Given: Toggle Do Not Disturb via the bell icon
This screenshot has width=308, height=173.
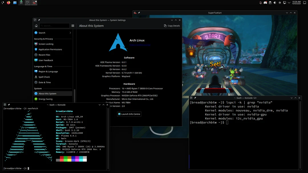Looking at the screenshot, I should [261, 3].
